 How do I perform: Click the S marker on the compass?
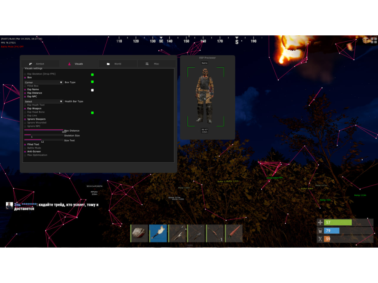pyautogui.click(x=237, y=42)
